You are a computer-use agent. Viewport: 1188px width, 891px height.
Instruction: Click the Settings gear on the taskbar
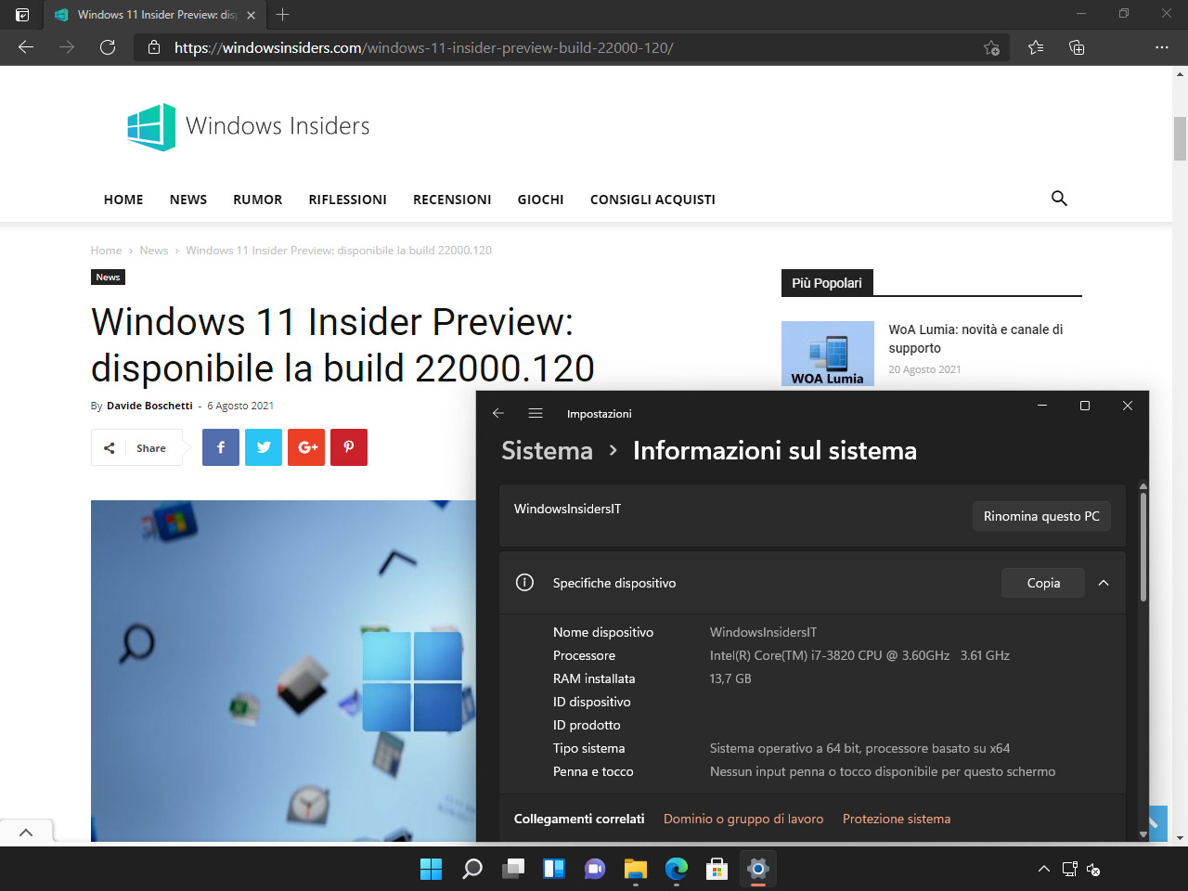tap(758, 869)
